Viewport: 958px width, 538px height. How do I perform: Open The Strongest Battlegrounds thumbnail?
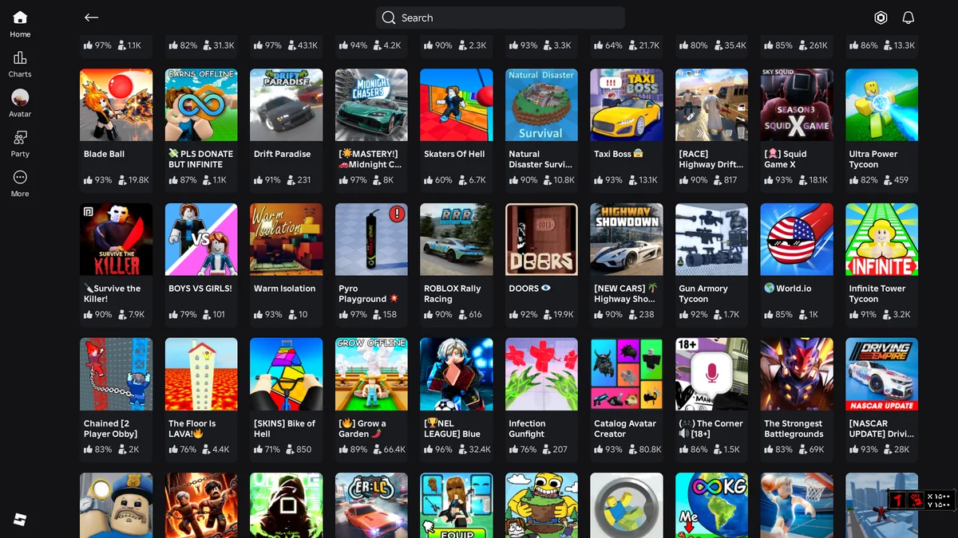(x=797, y=374)
